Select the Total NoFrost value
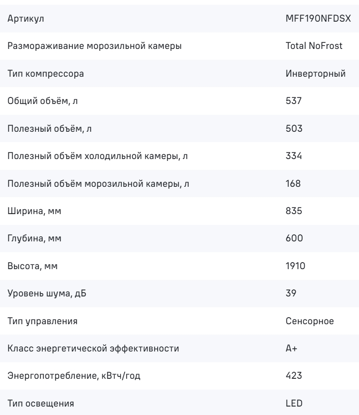The image size is (359, 415). tap(314, 46)
